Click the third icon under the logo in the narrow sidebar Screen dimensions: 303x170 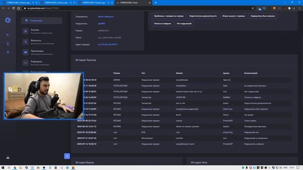tap(8, 52)
